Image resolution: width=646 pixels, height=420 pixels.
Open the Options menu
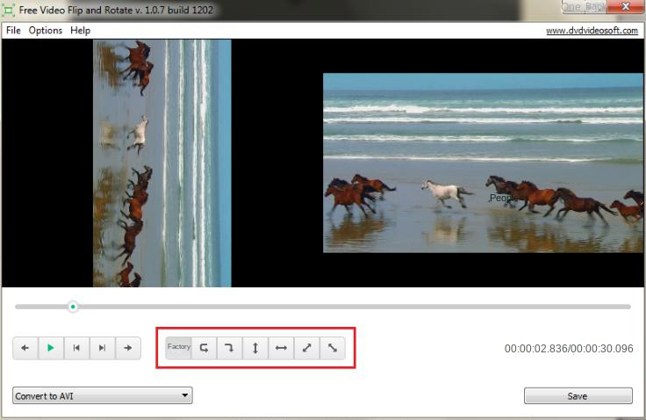46,30
